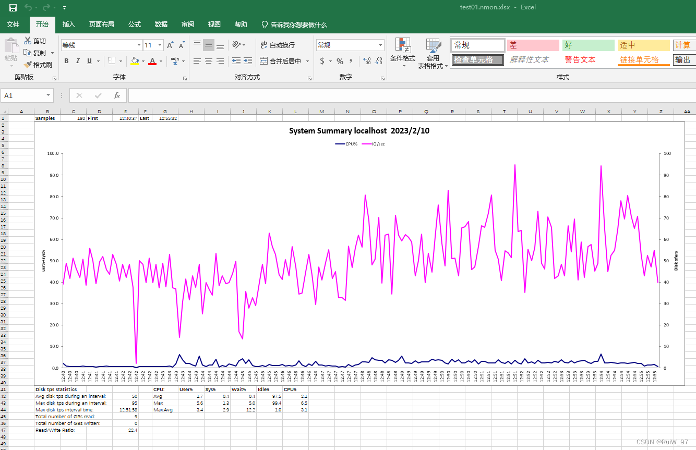Open the font color dropdown arrow

click(x=161, y=61)
